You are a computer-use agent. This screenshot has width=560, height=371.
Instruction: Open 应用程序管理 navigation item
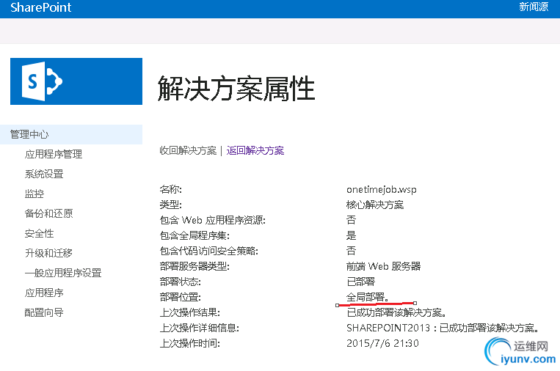click(54, 154)
